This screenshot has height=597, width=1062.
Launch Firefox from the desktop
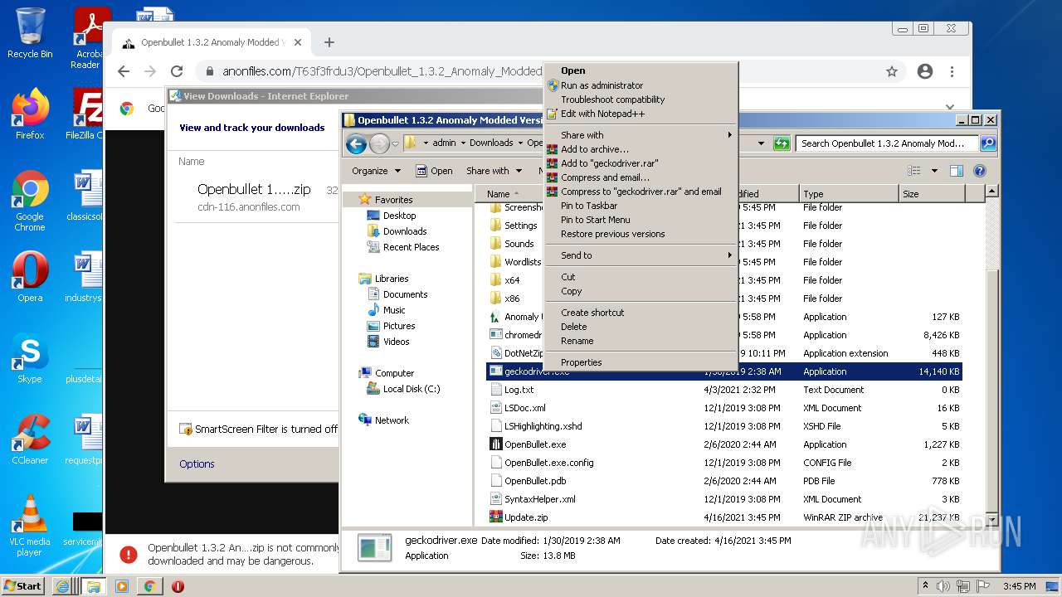pyautogui.click(x=30, y=114)
